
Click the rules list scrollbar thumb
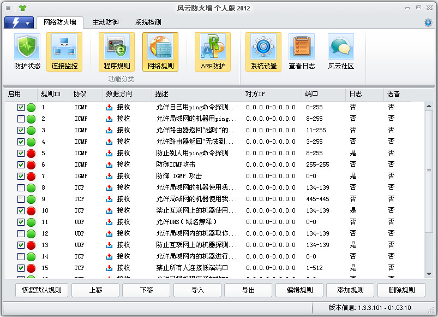click(x=429, y=171)
